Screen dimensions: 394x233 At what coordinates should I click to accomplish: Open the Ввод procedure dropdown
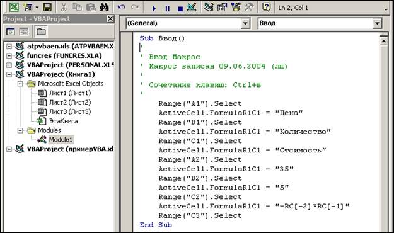(x=377, y=23)
